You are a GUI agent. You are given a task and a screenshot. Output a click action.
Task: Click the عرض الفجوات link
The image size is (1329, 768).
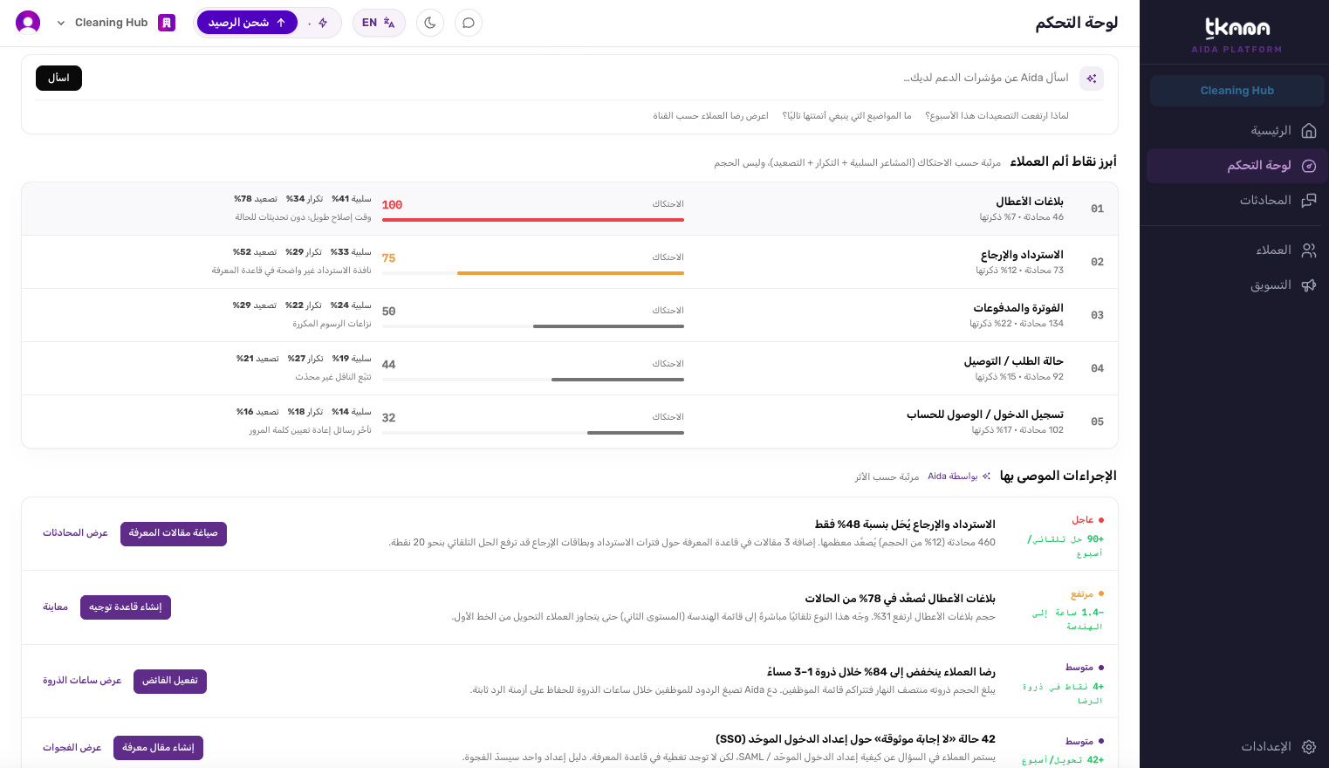click(x=72, y=748)
